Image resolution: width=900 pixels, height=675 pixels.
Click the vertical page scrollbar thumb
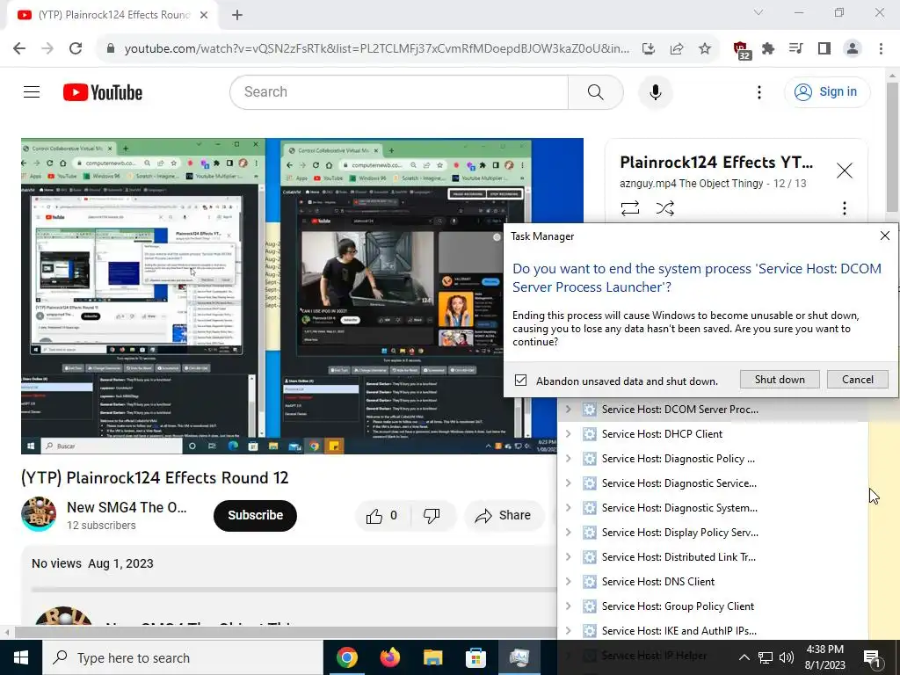pyautogui.click(x=892, y=147)
